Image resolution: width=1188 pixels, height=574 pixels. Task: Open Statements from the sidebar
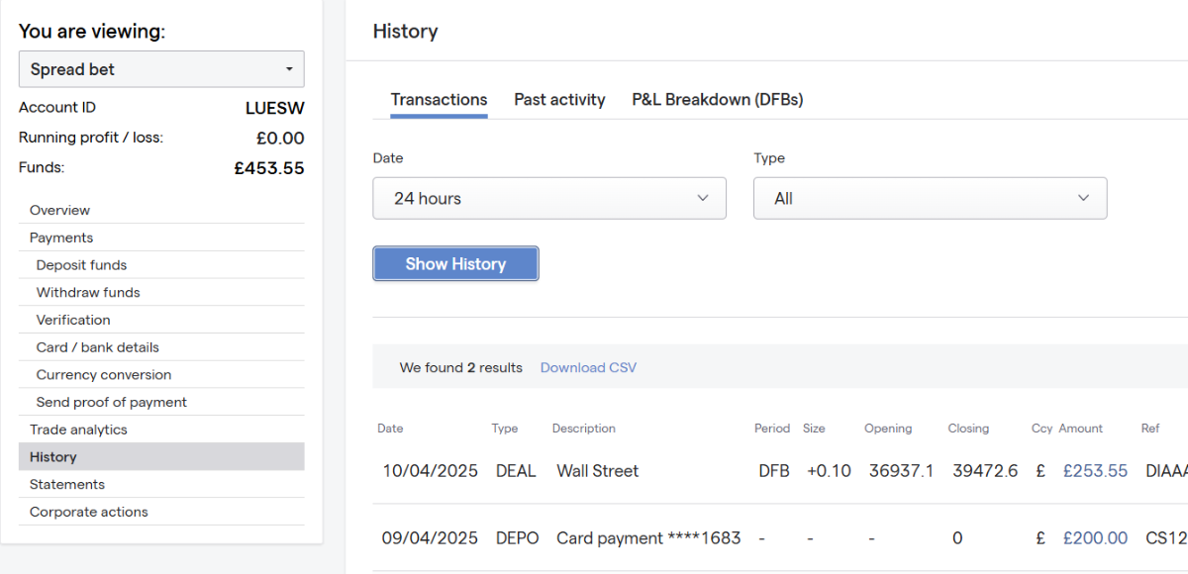tap(67, 484)
